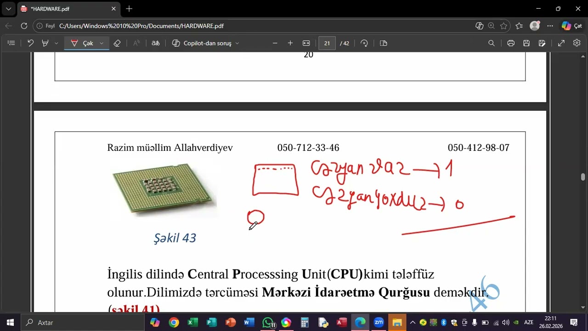Expand highlighter color options dropdown
The width and height of the screenshot is (588, 331).
tap(56, 43)
